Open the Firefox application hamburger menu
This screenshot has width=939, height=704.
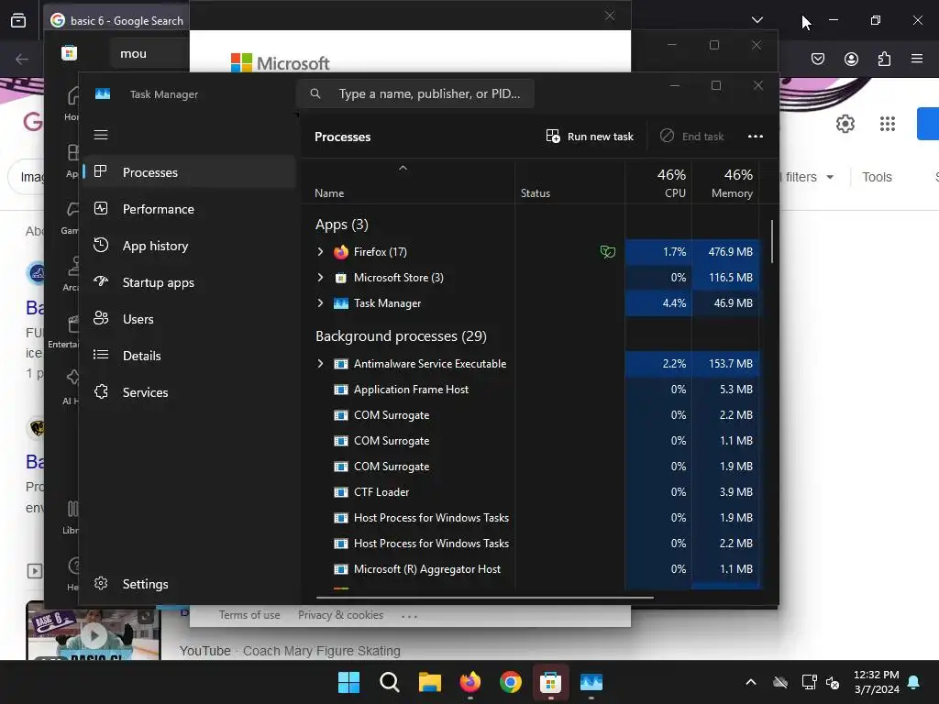(x=917, y=59)
